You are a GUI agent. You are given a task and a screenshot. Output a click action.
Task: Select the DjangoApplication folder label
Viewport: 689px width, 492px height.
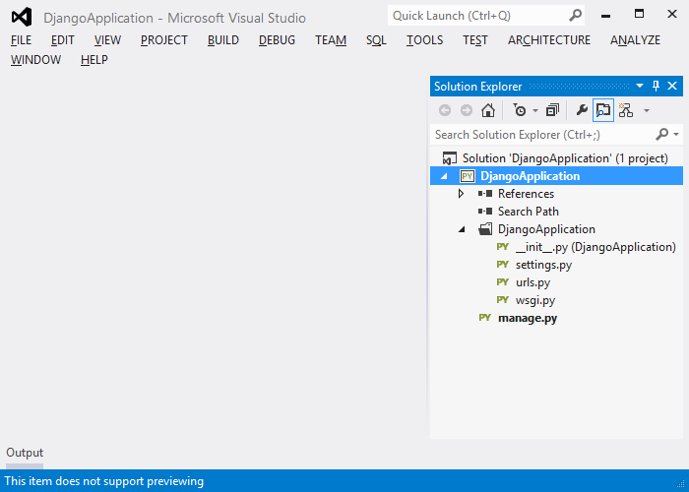(546, 229)
